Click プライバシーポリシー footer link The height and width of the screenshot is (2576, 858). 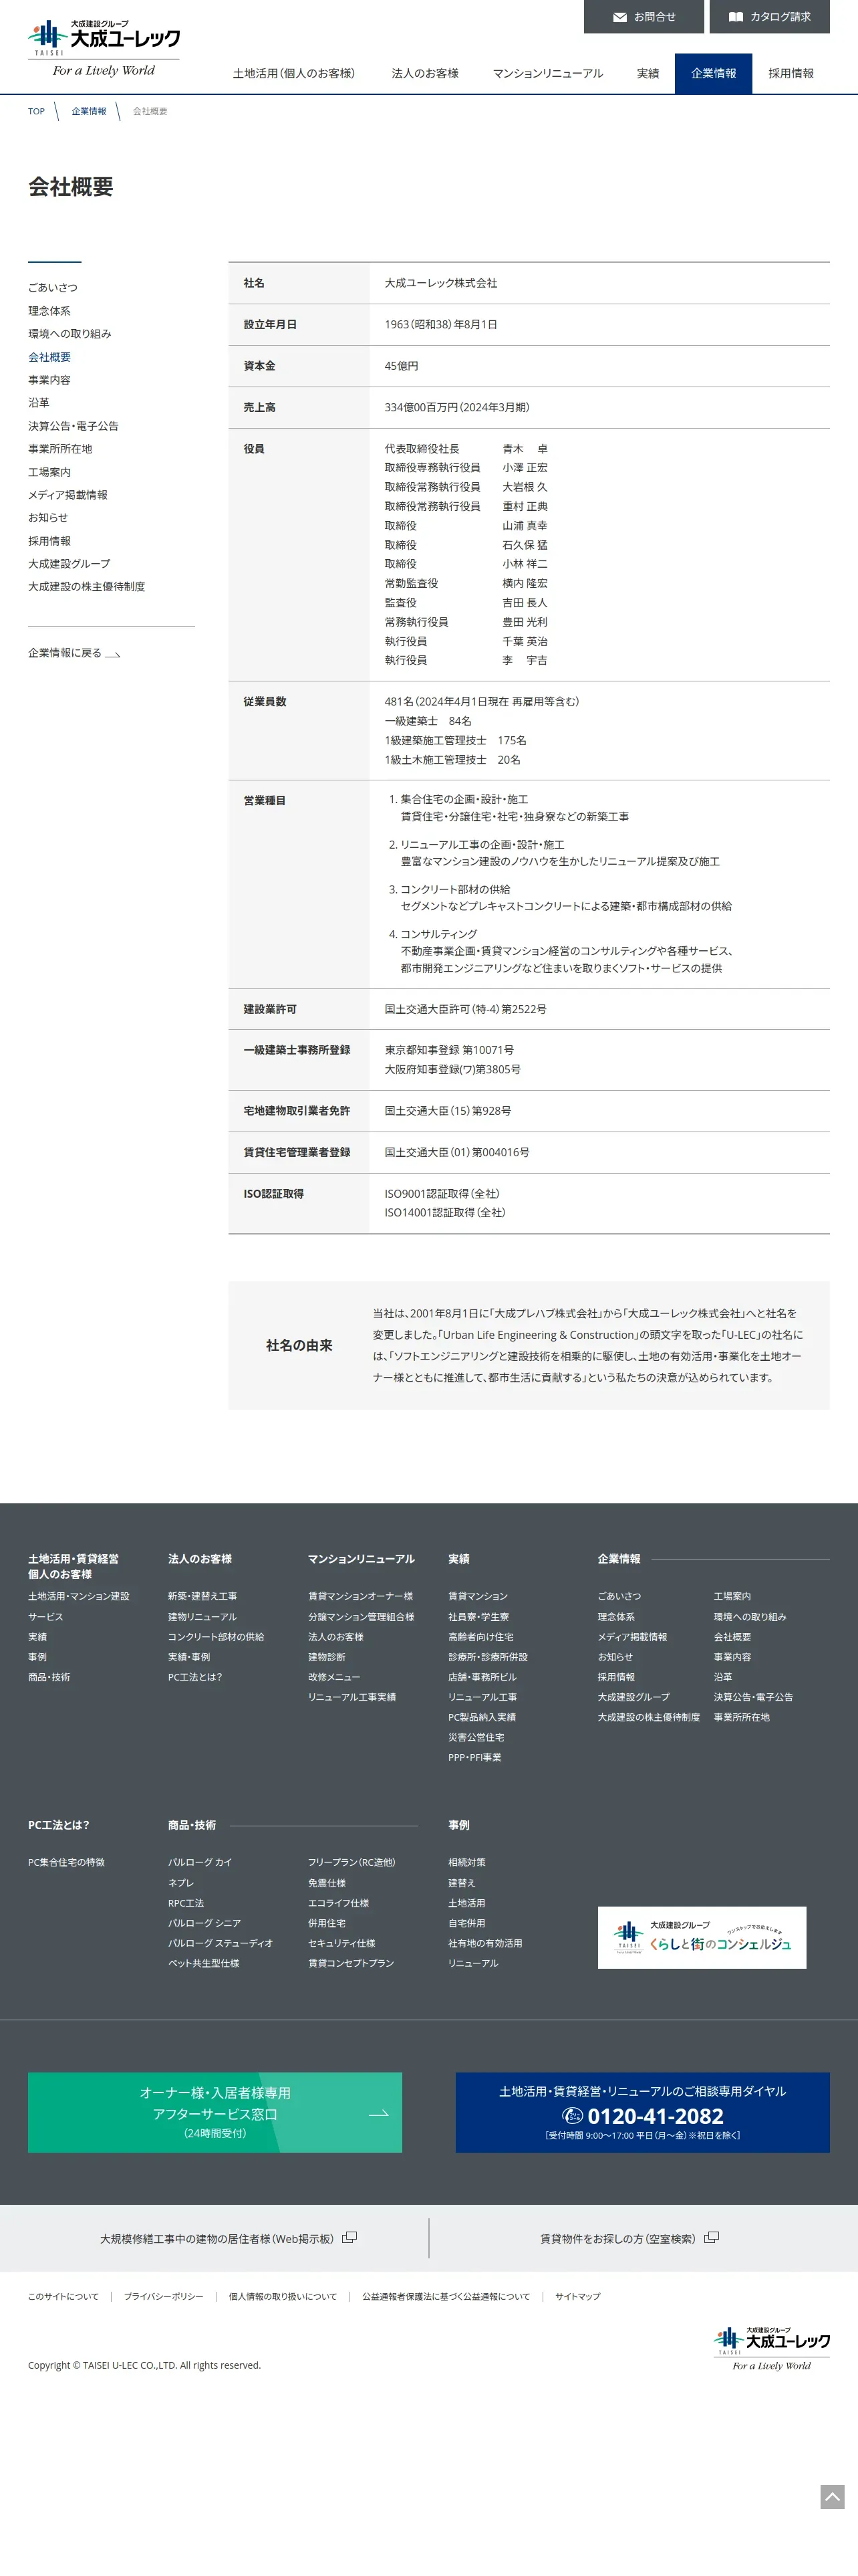[164, 2297]
